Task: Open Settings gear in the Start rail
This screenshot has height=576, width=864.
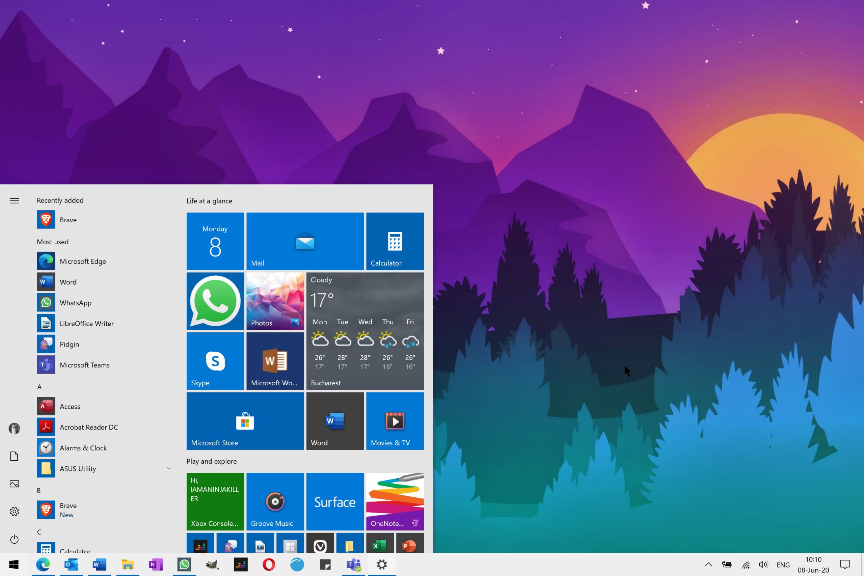Action: pyautogui.click(x=14, y=511)
